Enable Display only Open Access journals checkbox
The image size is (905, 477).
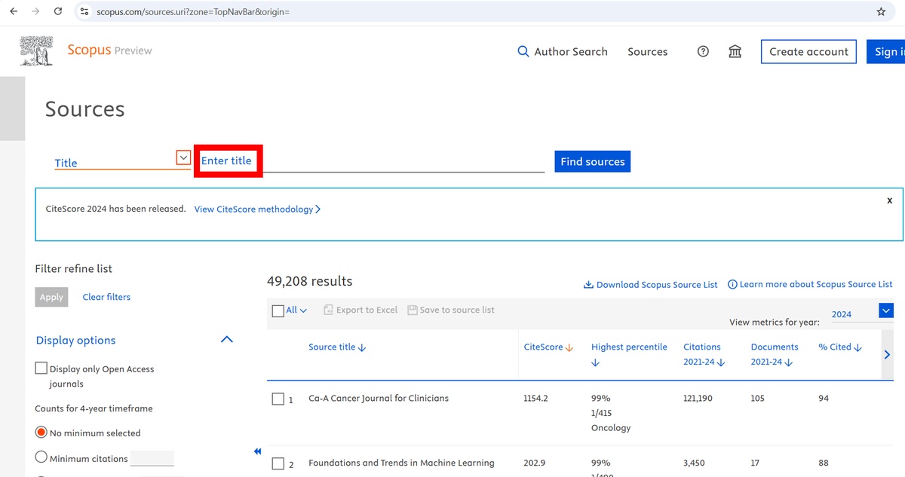41,368
